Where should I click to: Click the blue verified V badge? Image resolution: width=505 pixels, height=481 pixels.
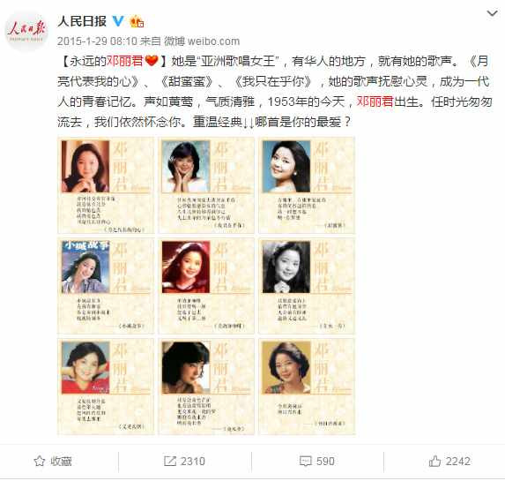click(x=118, y=21)
